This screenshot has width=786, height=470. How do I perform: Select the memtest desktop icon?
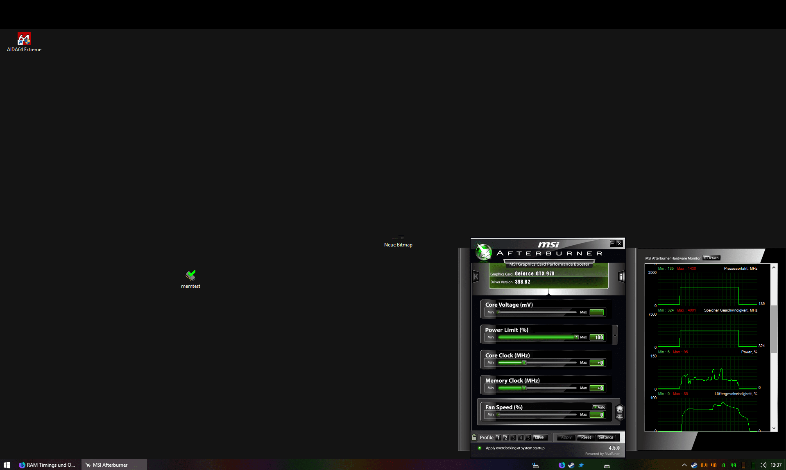pos(190,279)
